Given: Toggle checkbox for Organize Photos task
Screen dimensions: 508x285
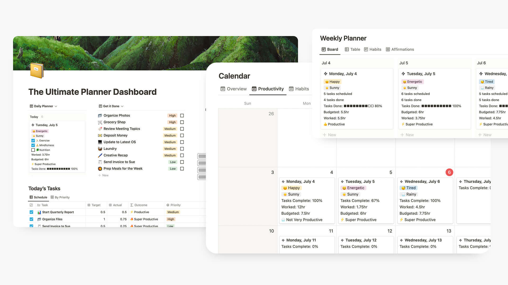Looking at the screenshot, I should coord(182,115).
